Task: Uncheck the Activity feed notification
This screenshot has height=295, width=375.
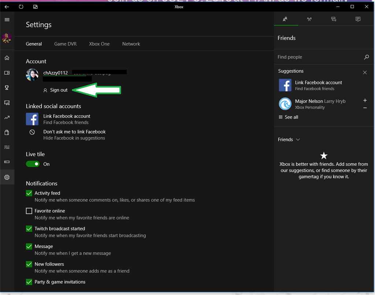Action: click(x=29, y=193)
